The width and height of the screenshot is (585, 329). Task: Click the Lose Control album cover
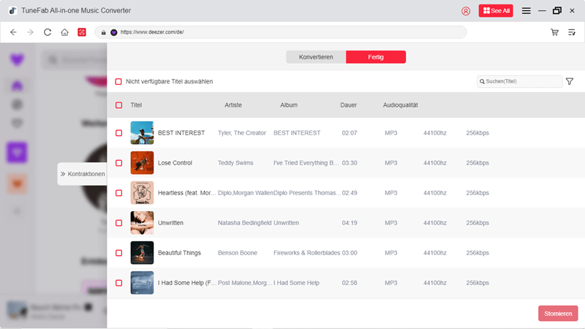[x=142, y=163]
